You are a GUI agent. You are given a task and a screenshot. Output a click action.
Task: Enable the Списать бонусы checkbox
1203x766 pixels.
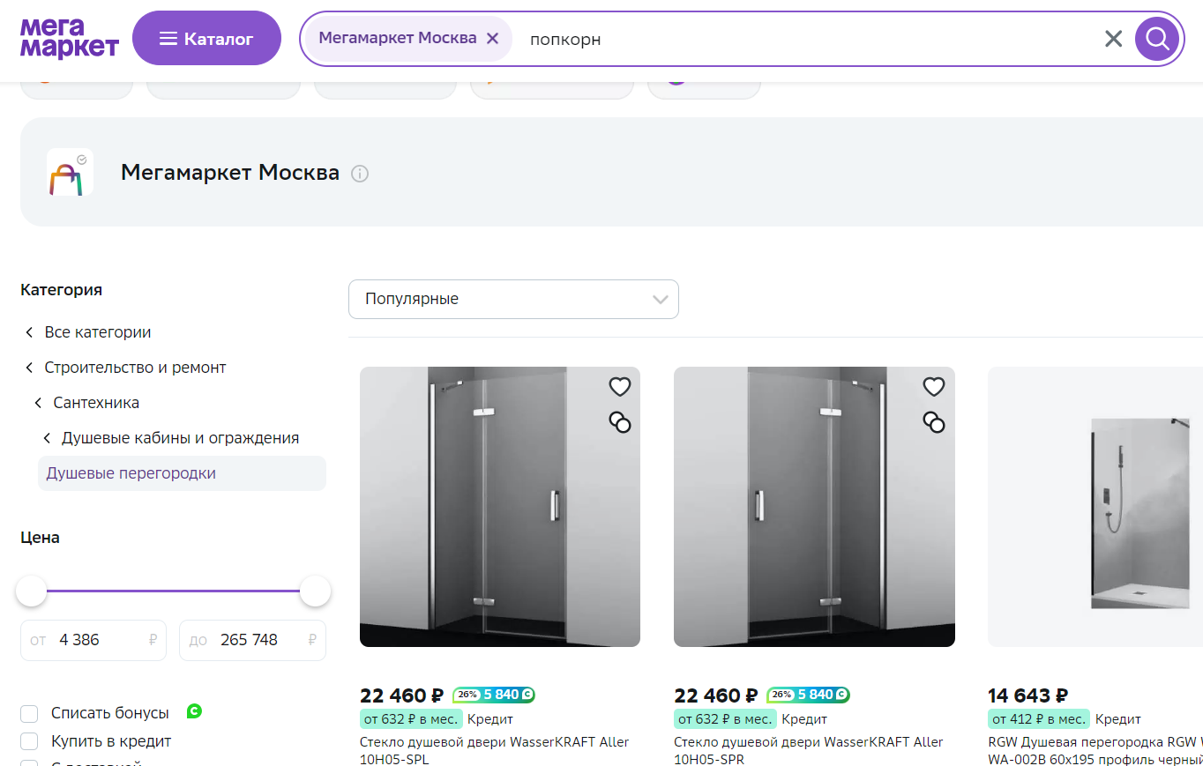tap(29, 713)
